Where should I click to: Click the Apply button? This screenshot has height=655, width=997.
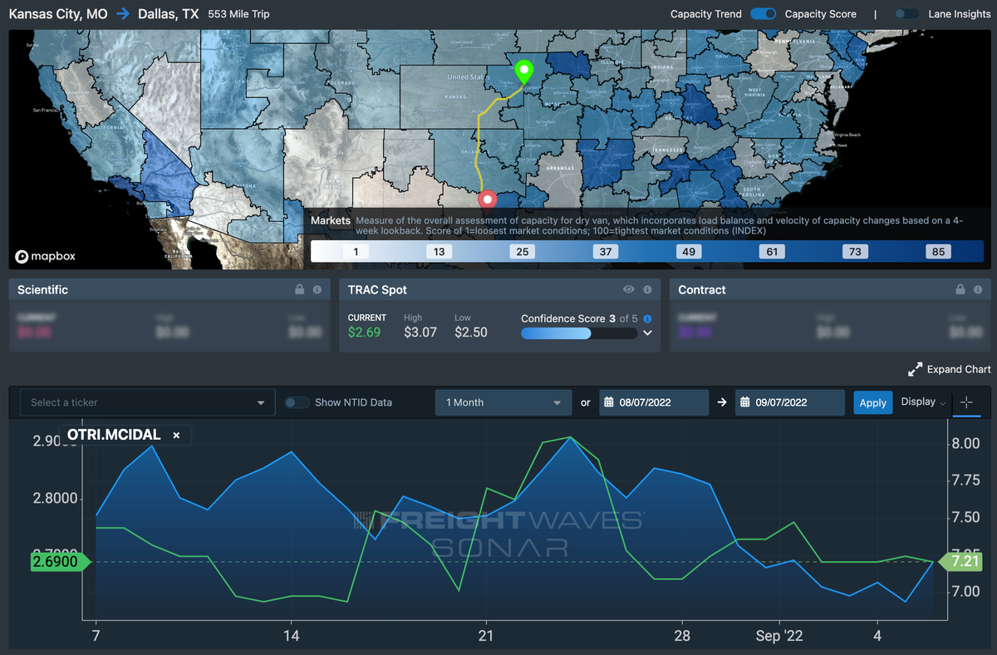[872, 402]
